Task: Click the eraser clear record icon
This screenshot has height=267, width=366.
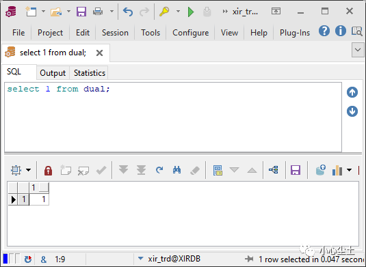Action: 195,170
